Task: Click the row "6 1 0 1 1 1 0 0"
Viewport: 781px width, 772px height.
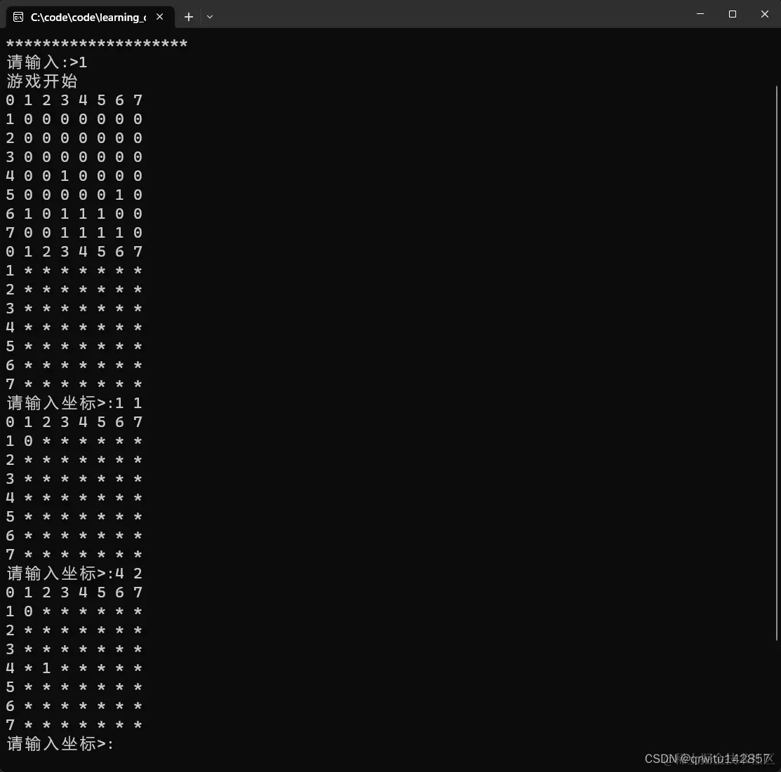Action: coord(74,214)
